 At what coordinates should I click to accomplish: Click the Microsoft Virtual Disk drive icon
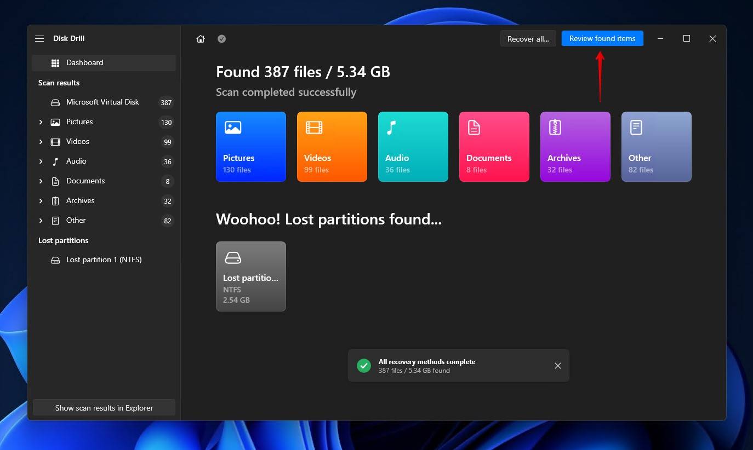pos(55,102)
